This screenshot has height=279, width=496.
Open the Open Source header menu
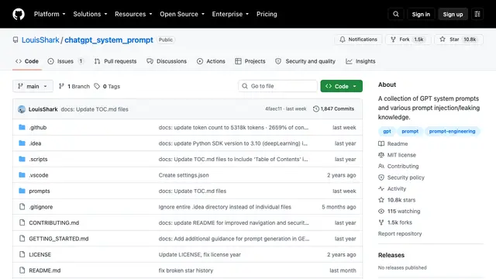click(182, 14)
